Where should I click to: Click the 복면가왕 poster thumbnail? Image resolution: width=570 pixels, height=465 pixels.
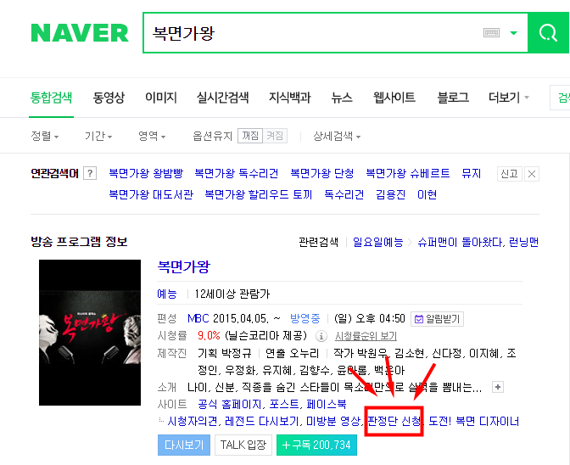click(x=90, y=333)
